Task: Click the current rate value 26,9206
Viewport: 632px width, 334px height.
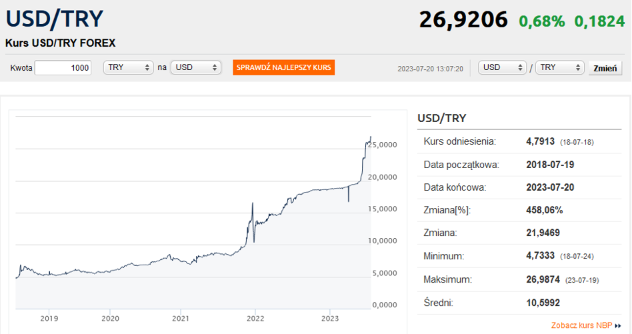Action: click(463, 20)
